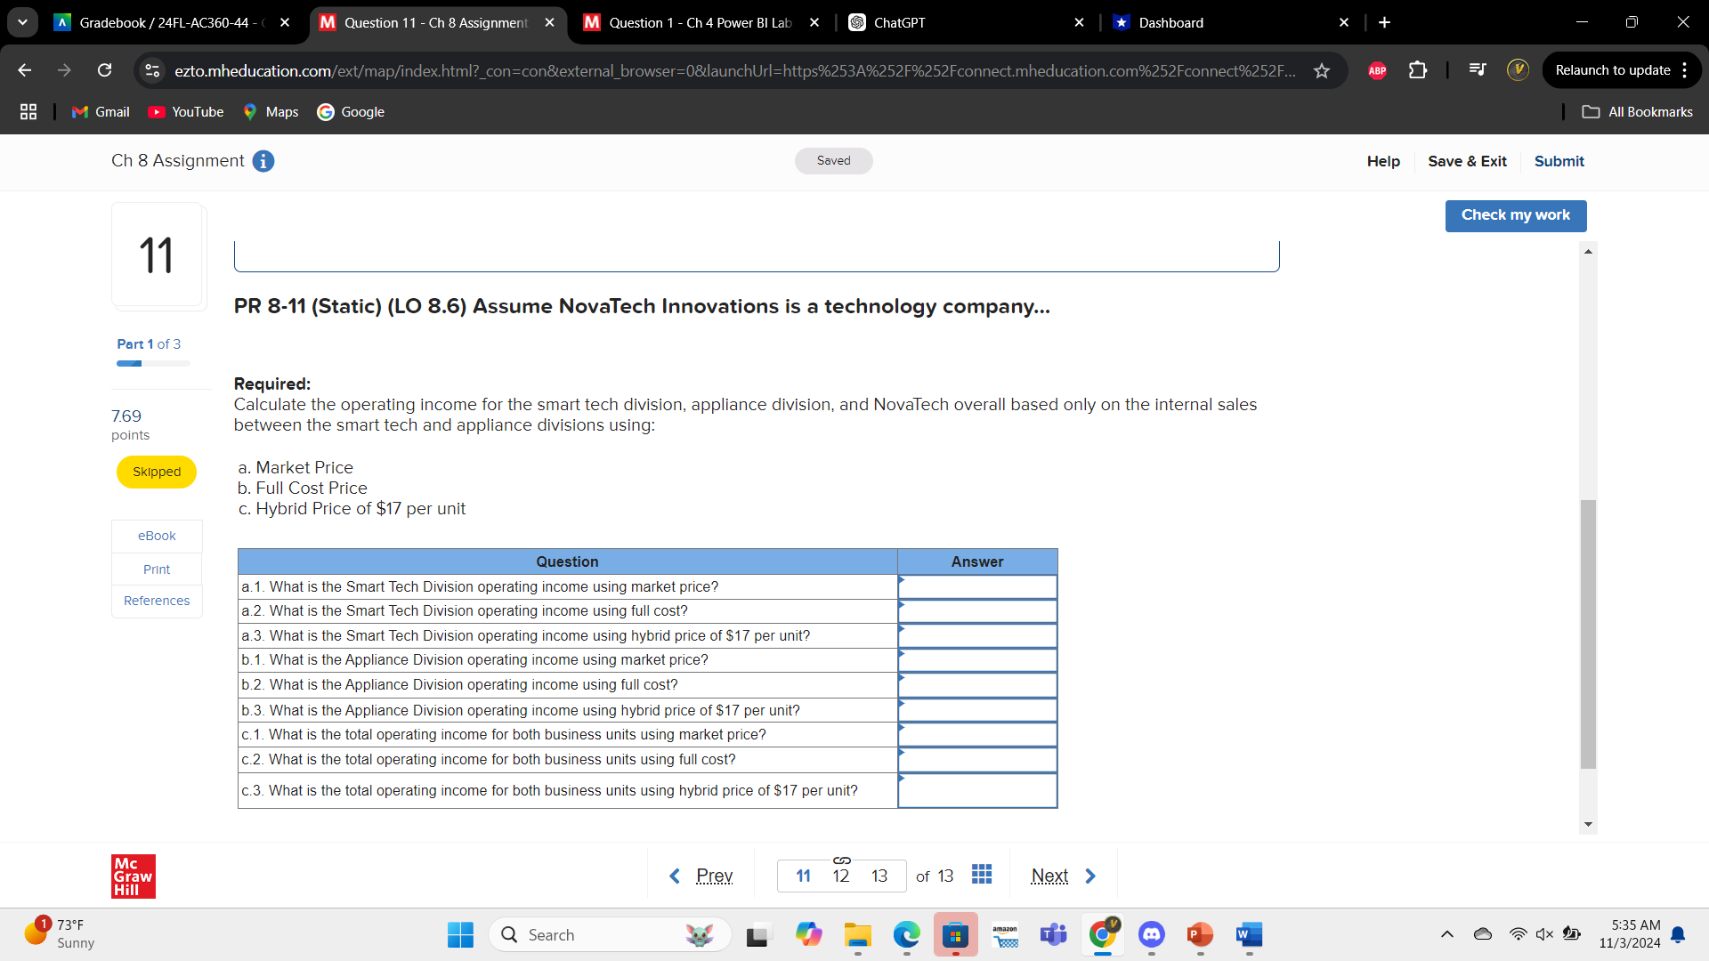Expand hidden icons in the system tray

coord(1446,934)
